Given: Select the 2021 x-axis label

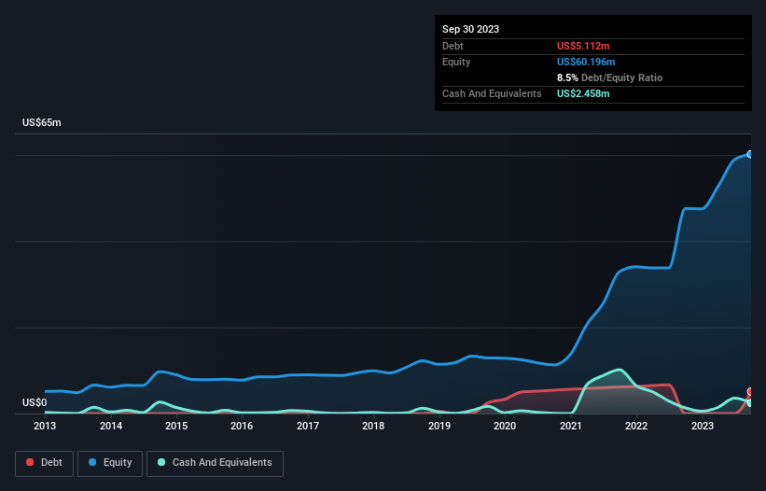Looking at the screenshot, I should [x=571, y=426].
